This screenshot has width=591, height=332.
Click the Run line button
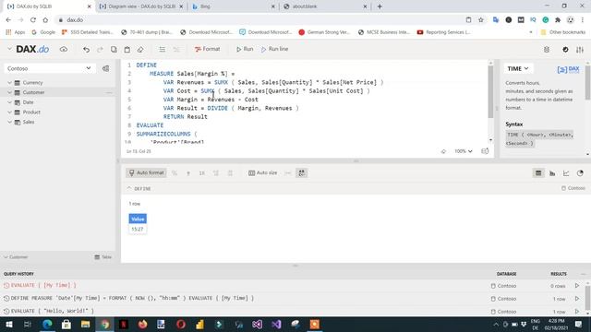point(275,49)
